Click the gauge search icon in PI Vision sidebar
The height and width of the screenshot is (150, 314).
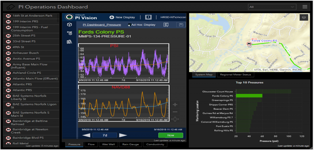tap(69, 33)
